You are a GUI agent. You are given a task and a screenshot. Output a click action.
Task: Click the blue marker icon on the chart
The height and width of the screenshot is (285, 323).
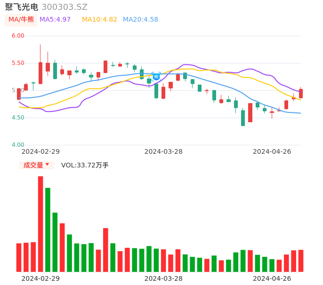coord(156,76)
